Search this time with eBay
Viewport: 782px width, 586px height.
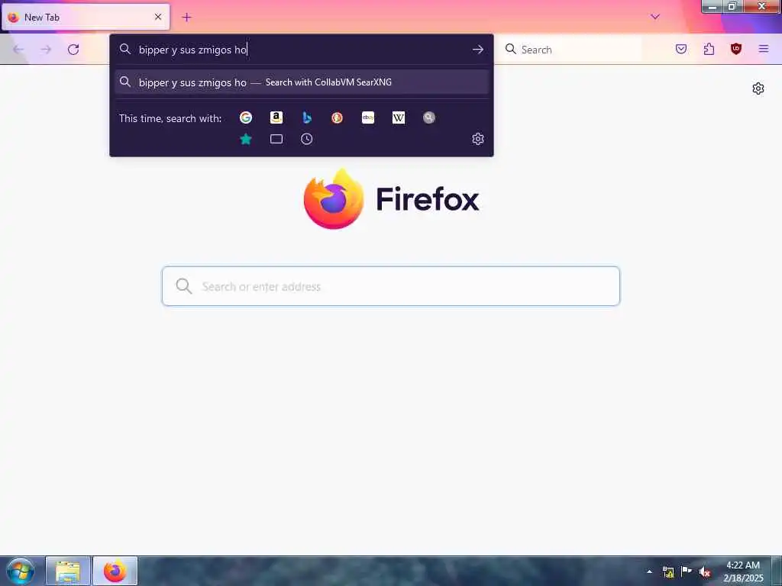368,118
